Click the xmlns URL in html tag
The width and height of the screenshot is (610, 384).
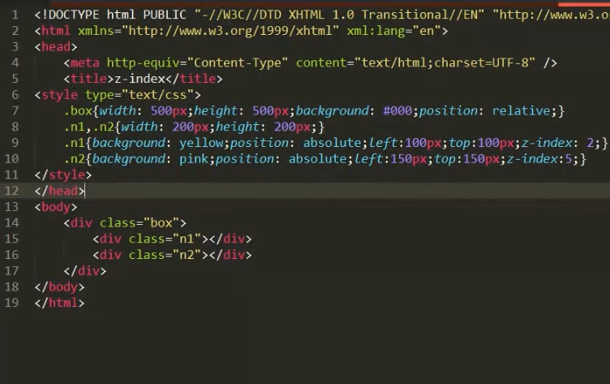(230, 31)
